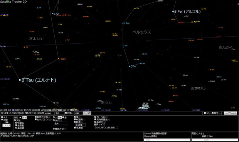Image resolution: width=239 pixels, height=142 pixels.
Task: Toggle the 自動 auto checkbox
Action: (x=66, y=113)
